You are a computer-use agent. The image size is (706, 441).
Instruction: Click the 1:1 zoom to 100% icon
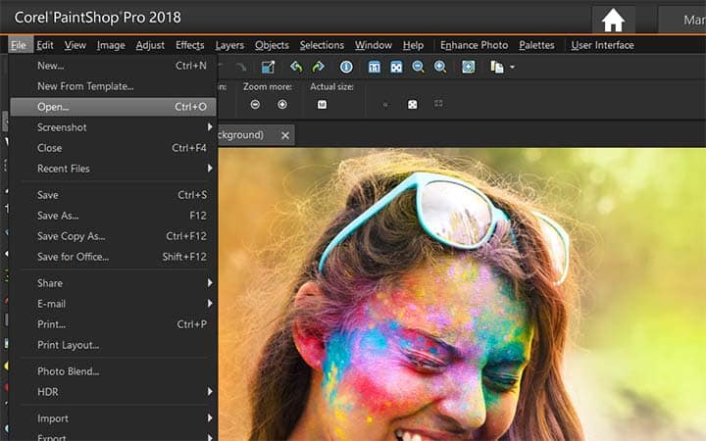pos(375,67)
